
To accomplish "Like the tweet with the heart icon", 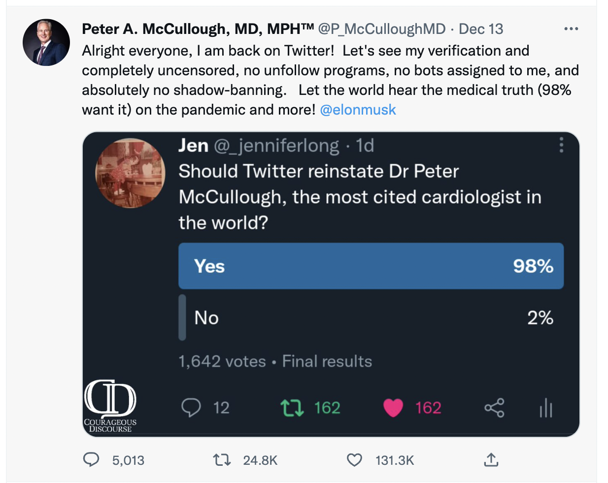I will tap(354, 460).
